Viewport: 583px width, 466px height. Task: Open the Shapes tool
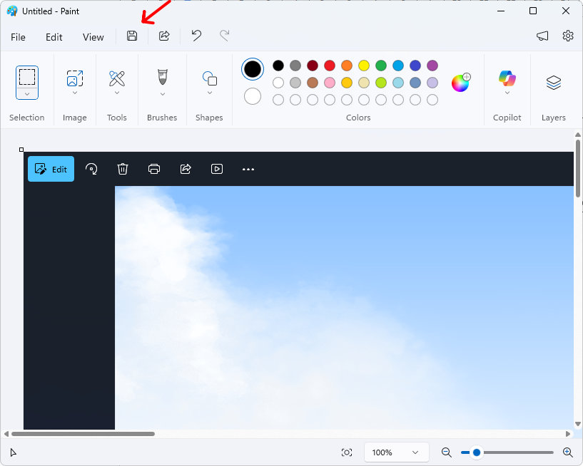(208, 80)
